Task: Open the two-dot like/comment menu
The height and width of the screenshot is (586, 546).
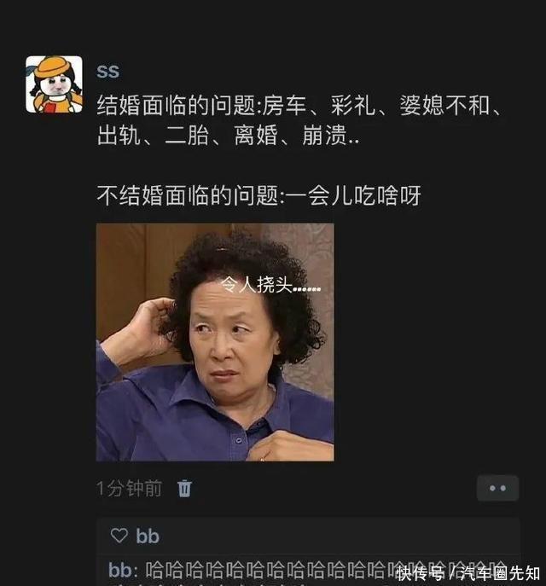Action: [x=497, y=488]
